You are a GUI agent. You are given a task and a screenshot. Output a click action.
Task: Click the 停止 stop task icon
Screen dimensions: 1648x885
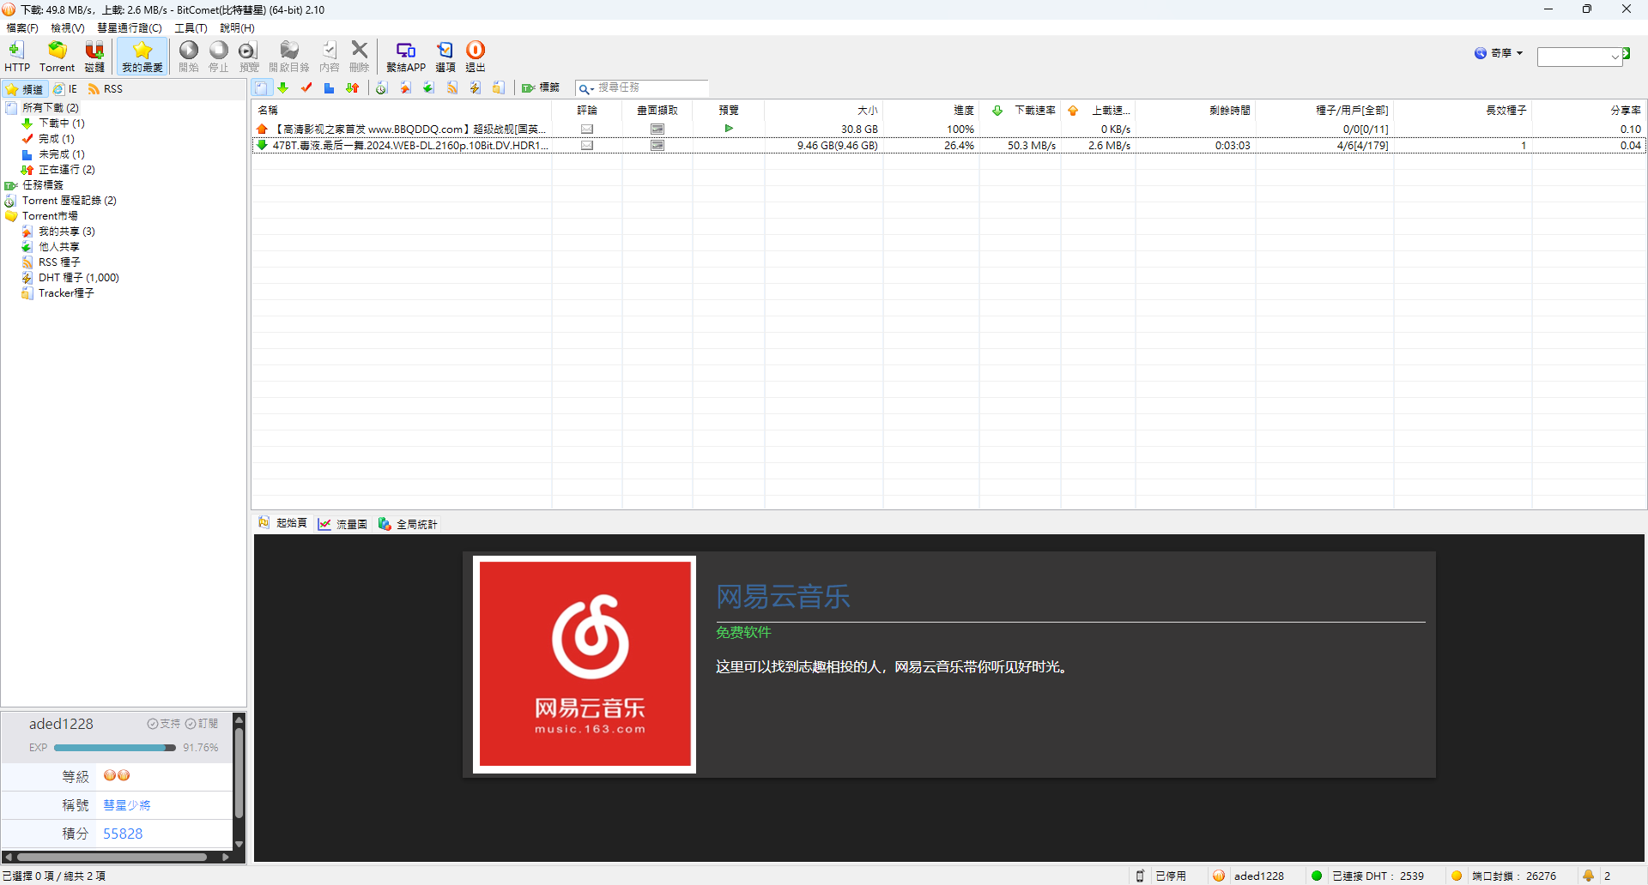click(219, 57)
